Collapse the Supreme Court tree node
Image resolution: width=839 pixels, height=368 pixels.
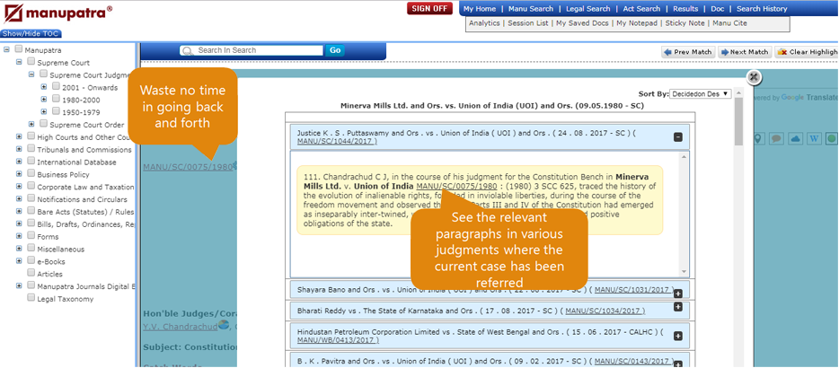19,62
